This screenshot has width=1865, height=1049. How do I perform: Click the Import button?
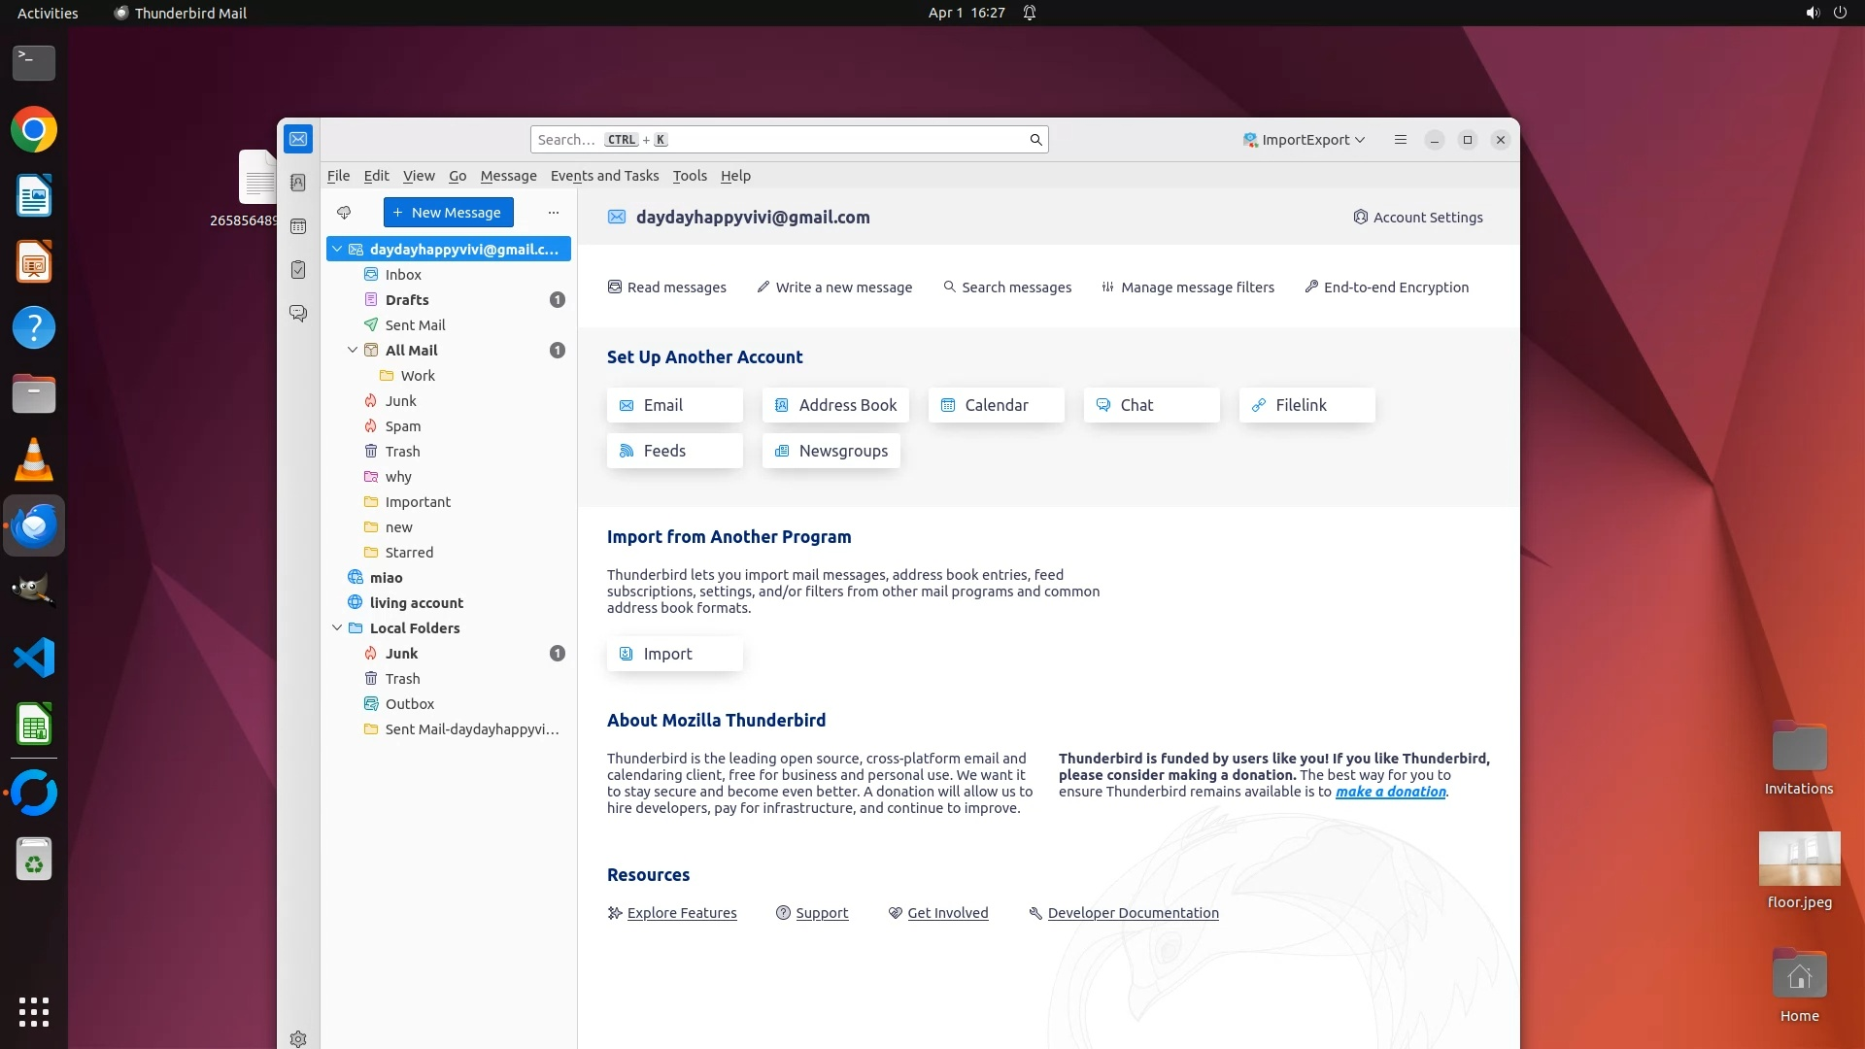coord(674,654)
